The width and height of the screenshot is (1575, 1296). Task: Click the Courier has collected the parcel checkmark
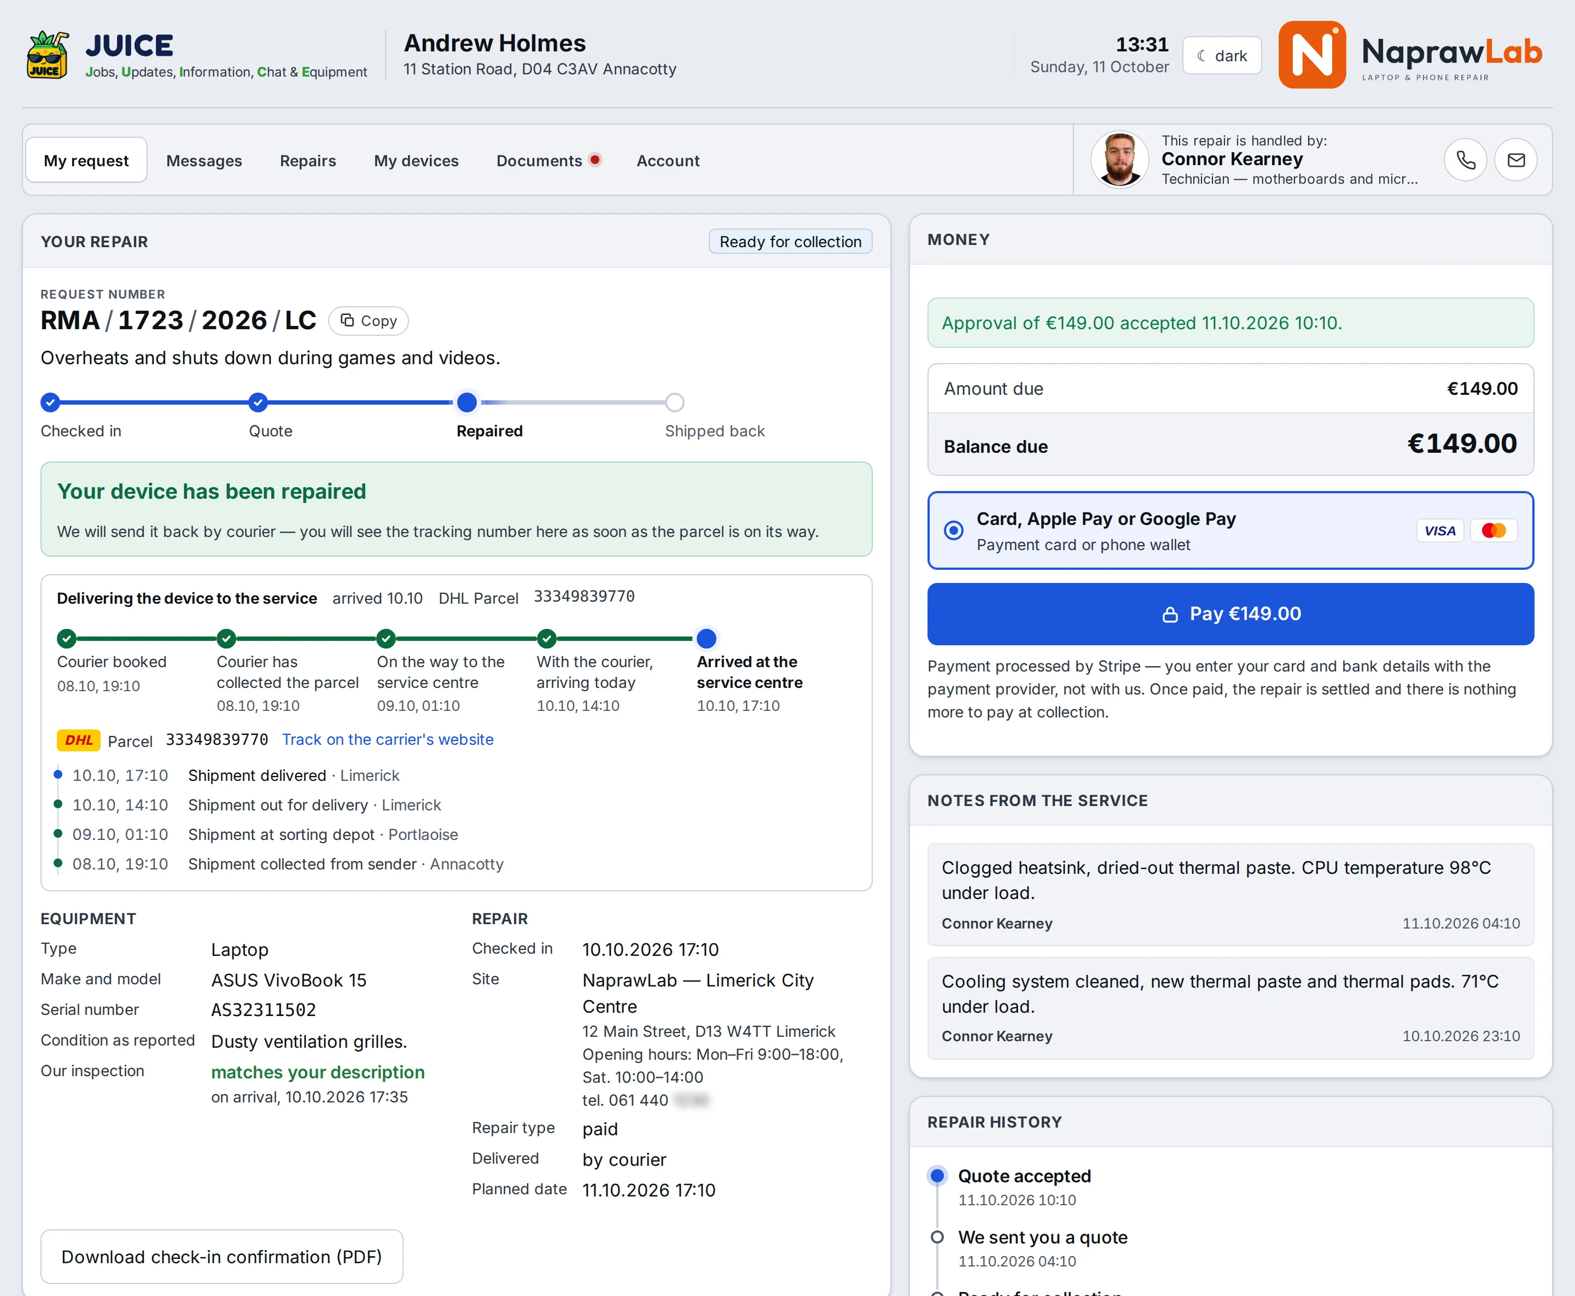[226, 638]
